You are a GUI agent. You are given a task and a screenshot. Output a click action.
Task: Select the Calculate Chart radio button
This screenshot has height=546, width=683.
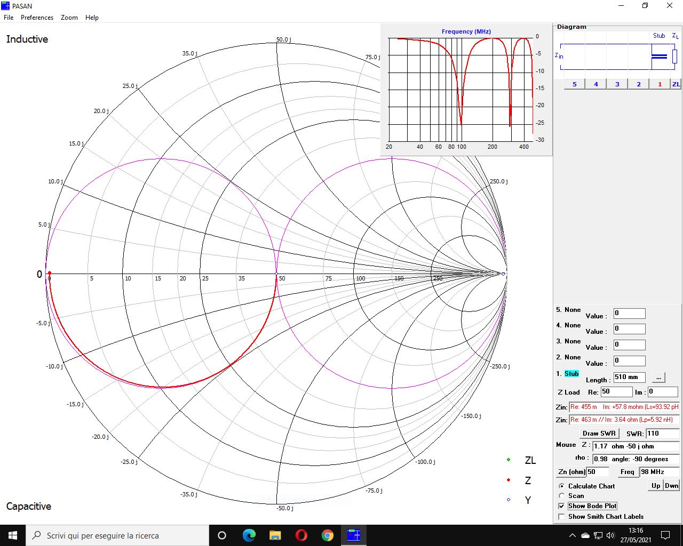tap(561, 486)
